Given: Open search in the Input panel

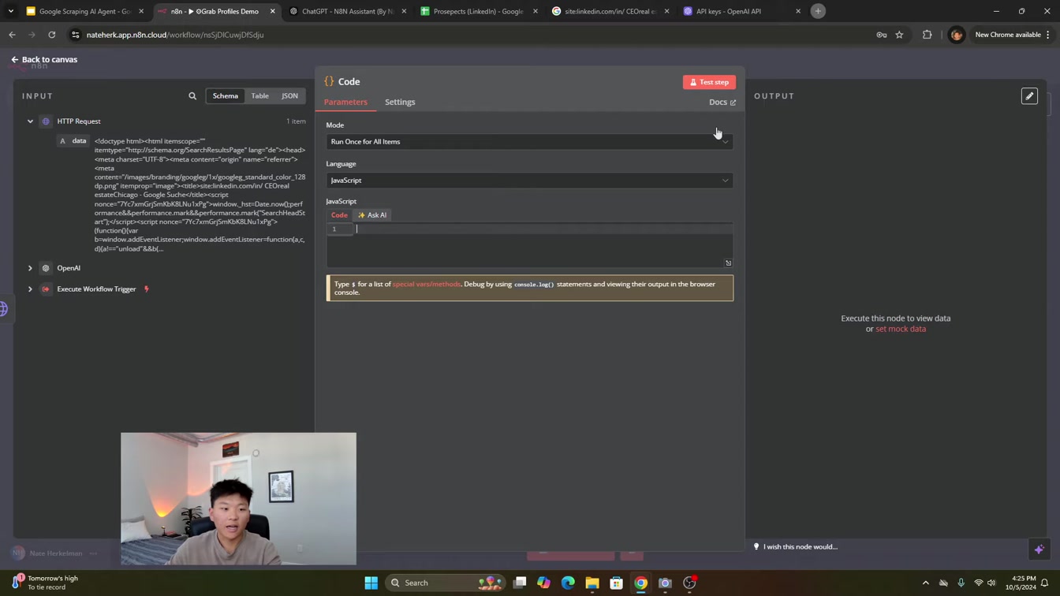Looking at the screenshot, I should coord(192,96).
